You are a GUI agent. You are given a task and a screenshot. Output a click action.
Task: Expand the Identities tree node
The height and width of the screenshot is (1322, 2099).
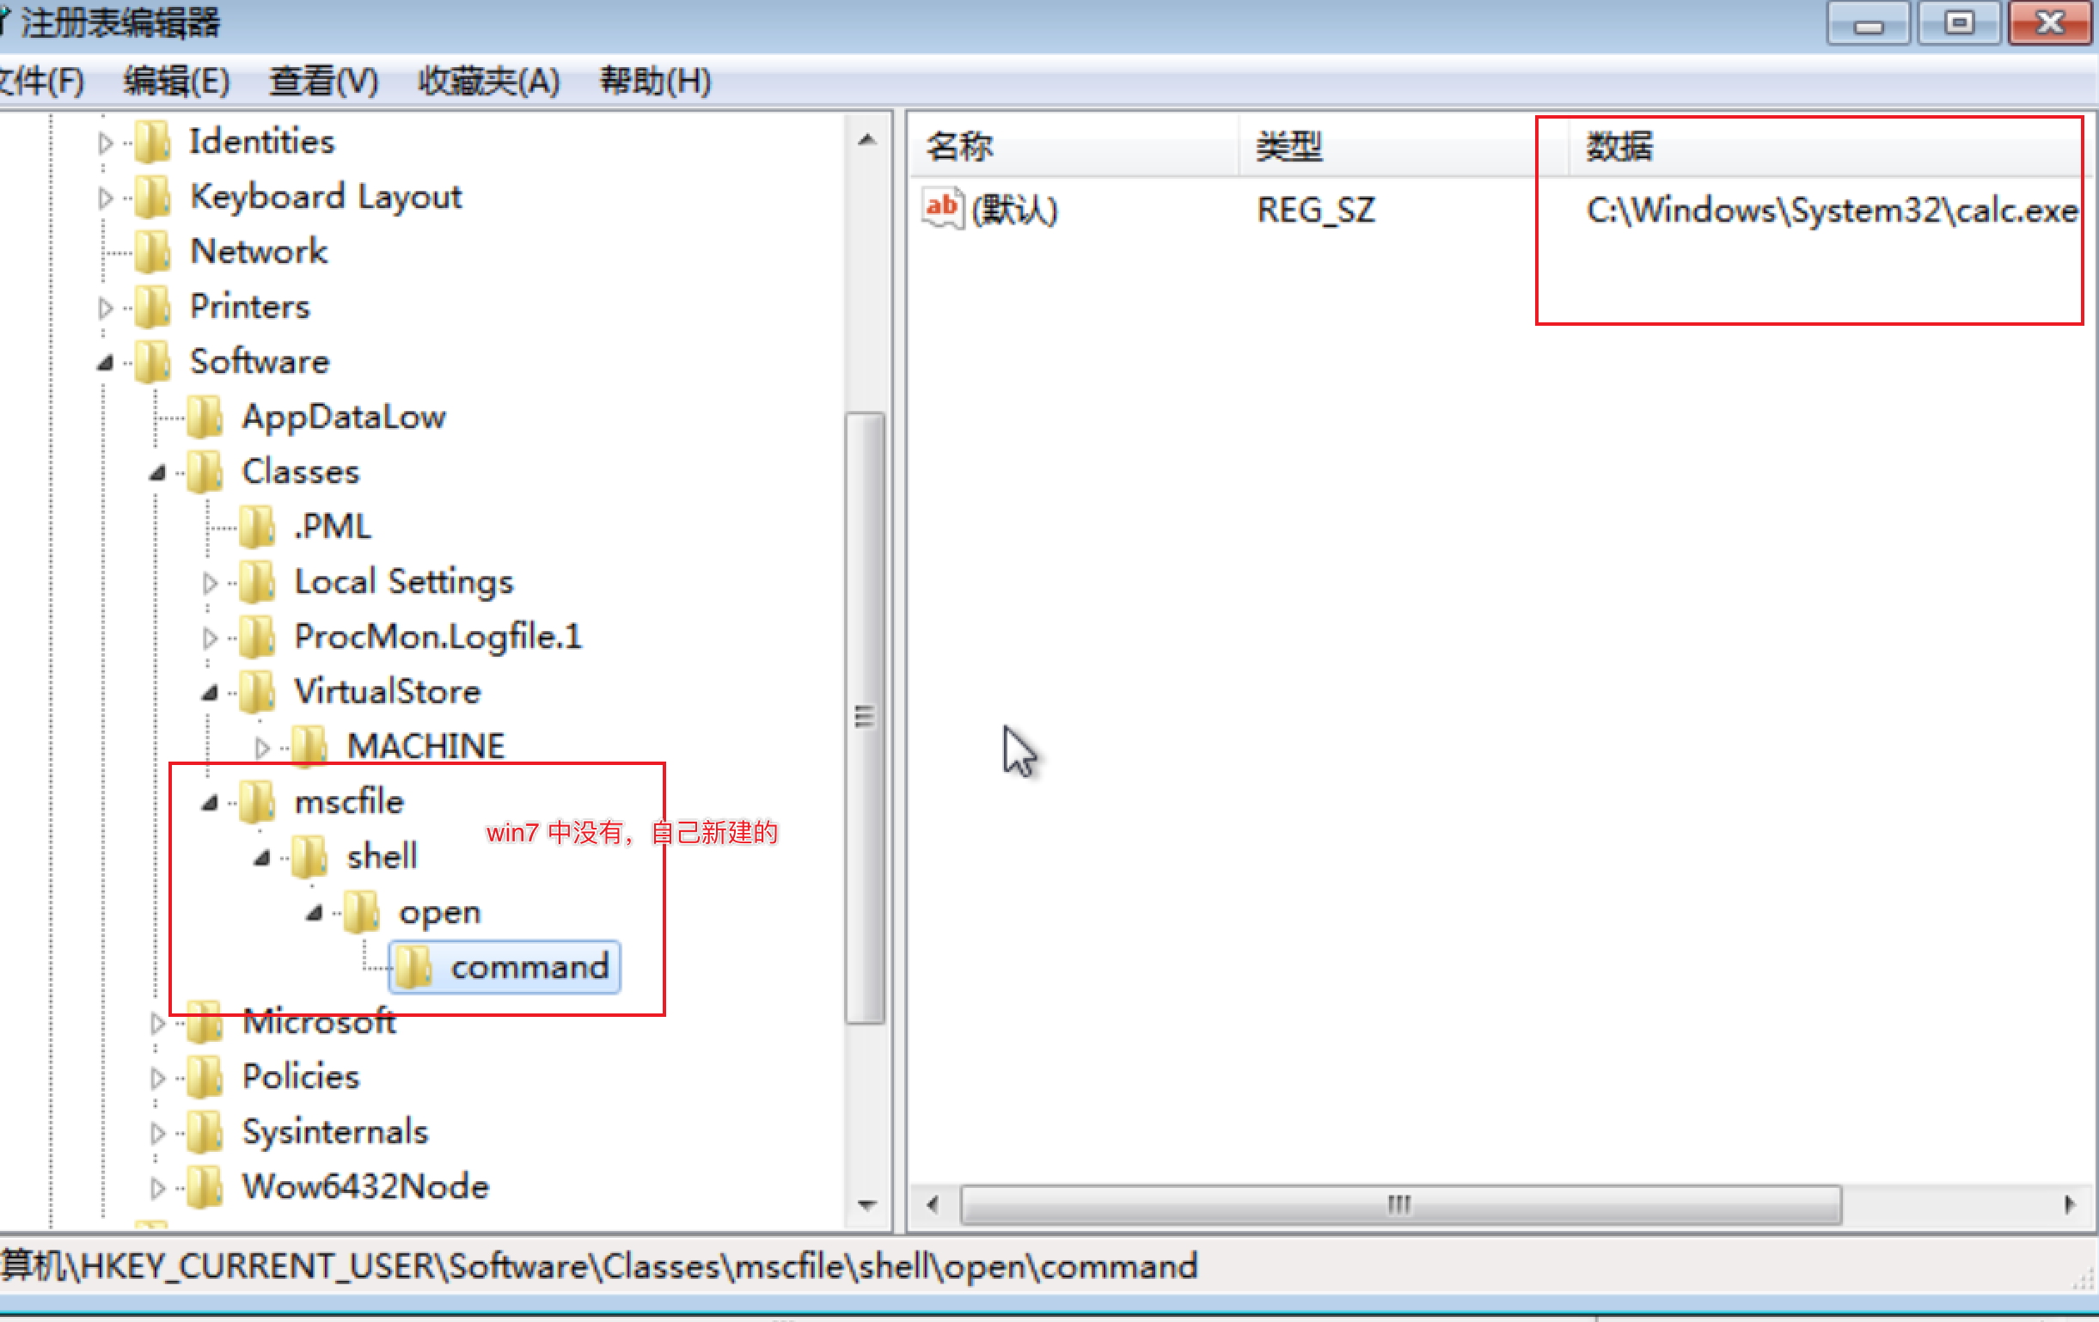coord(106,142)
